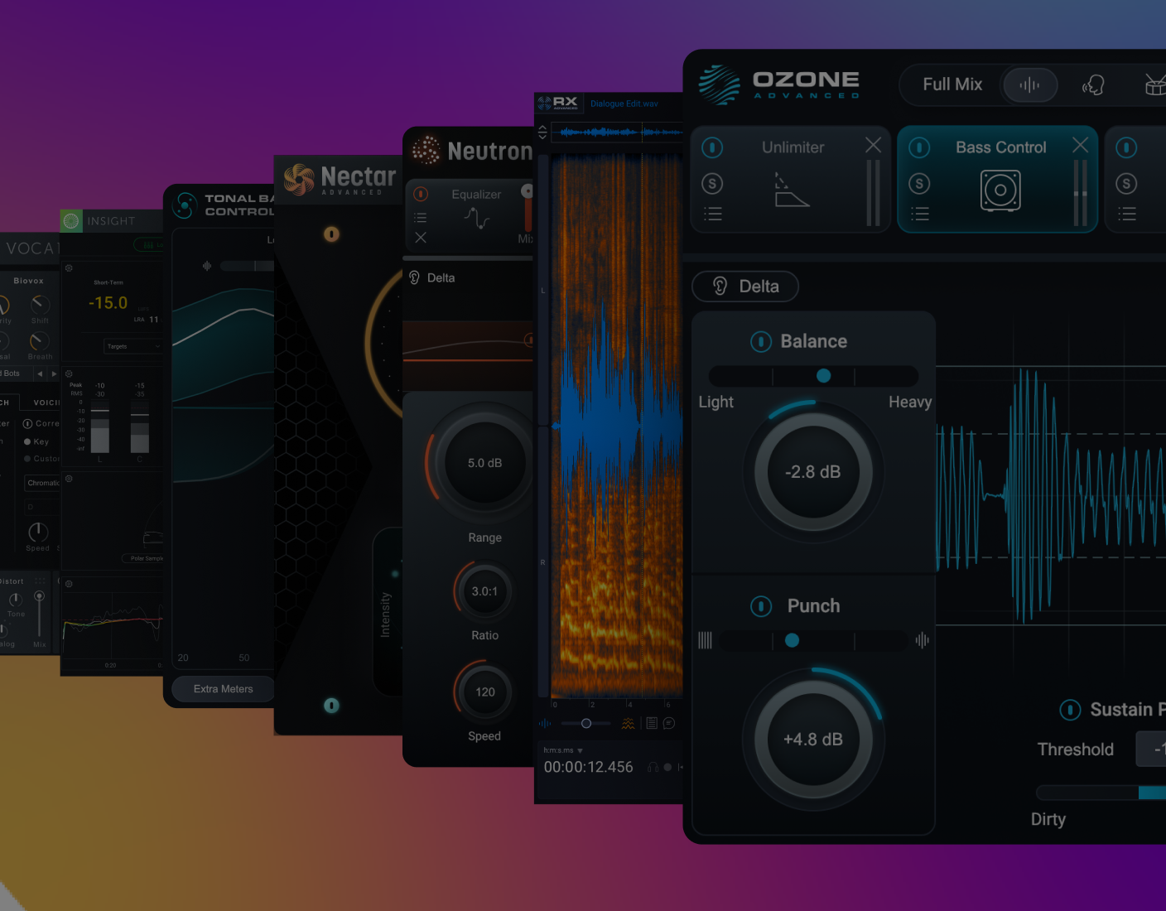Open the Insight loudness panel gear icon
Viewport: 1166px width, 911px height.
69,268
